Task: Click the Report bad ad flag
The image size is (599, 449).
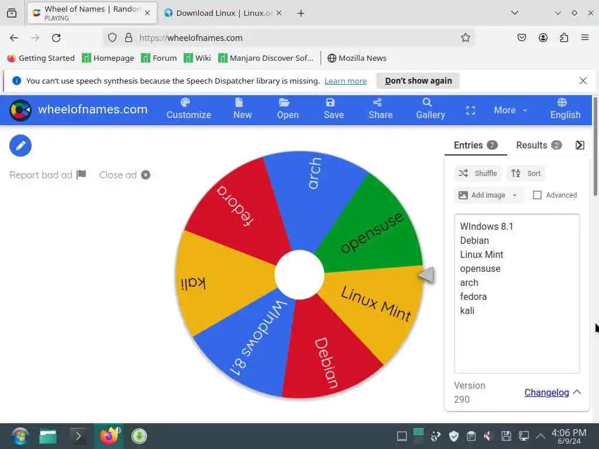Action: coord(48,175)
